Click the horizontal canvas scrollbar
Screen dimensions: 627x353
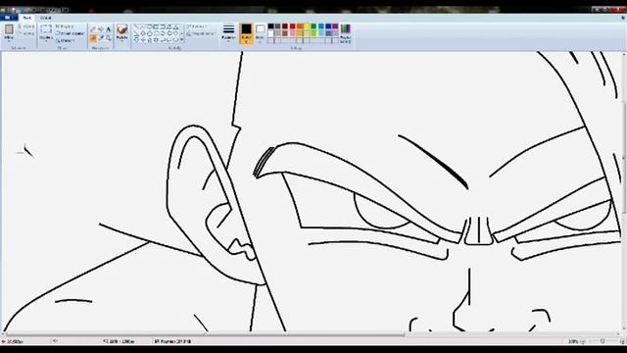pos(206,334)
